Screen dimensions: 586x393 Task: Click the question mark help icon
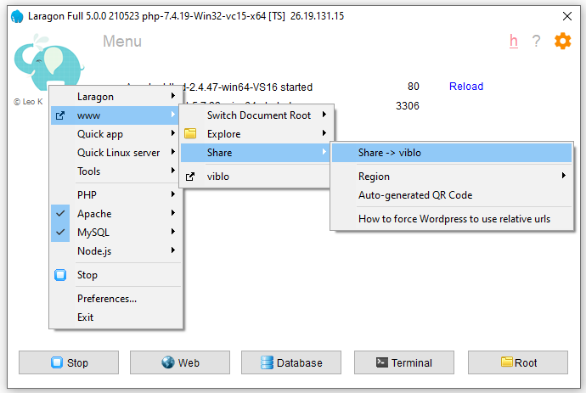point(536,41)
